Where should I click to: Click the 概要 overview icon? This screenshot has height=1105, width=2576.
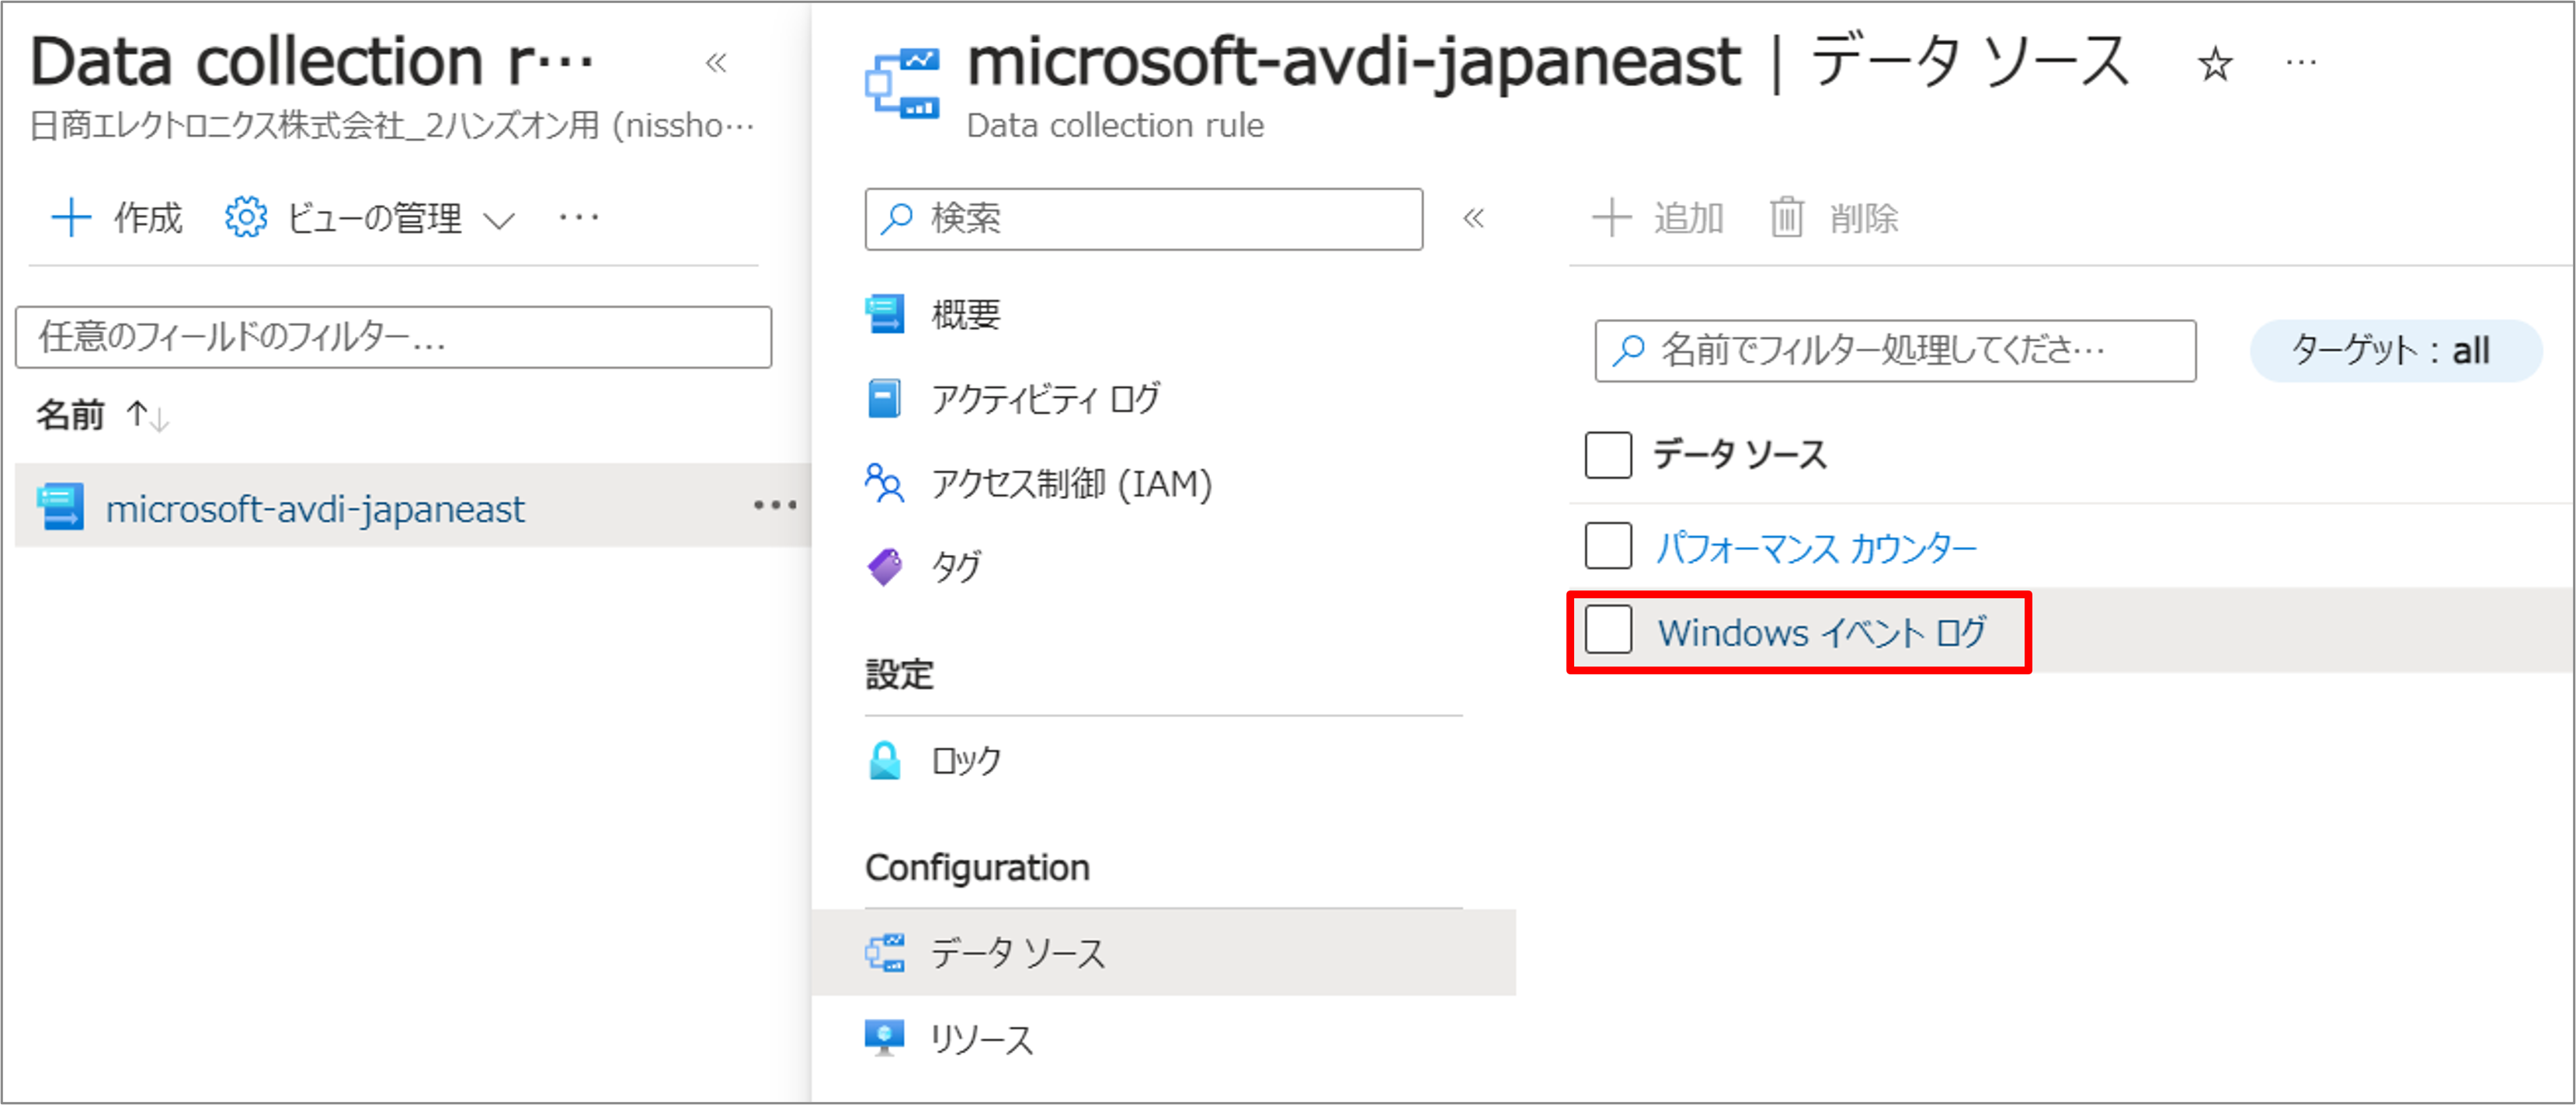point(885,313)
